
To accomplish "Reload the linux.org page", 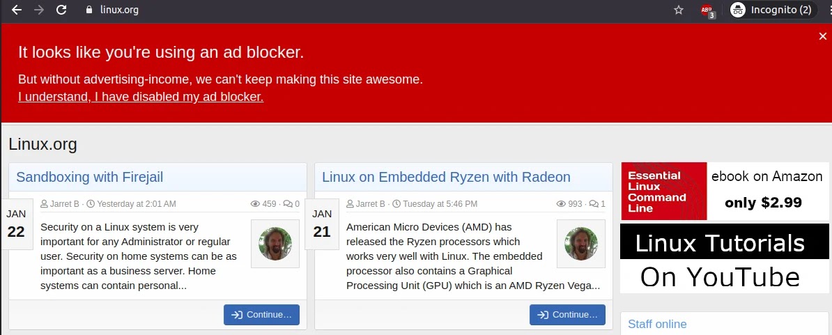I will [x=61, y=10].
